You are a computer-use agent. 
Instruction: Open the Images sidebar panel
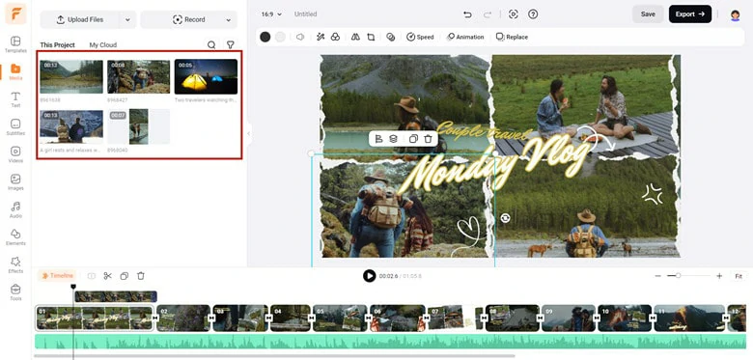coord(15,181)
